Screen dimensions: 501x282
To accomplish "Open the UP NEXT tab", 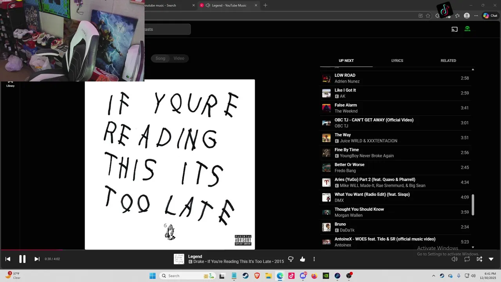I will pos(346,61).
